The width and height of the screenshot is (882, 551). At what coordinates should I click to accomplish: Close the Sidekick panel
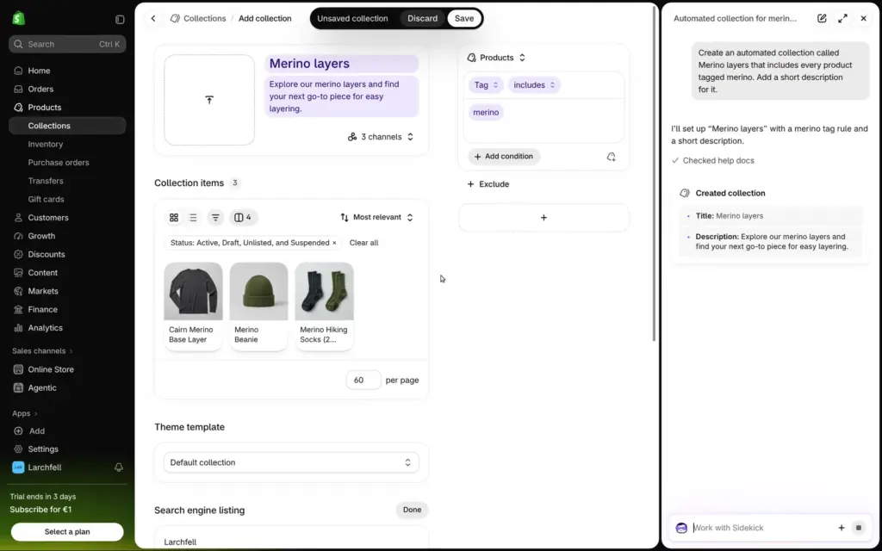pyautogui.click(x=863, y=19)
